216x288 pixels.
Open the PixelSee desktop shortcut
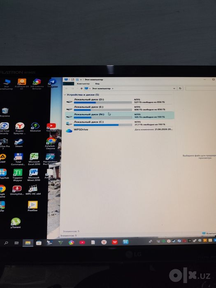(33, 206)
